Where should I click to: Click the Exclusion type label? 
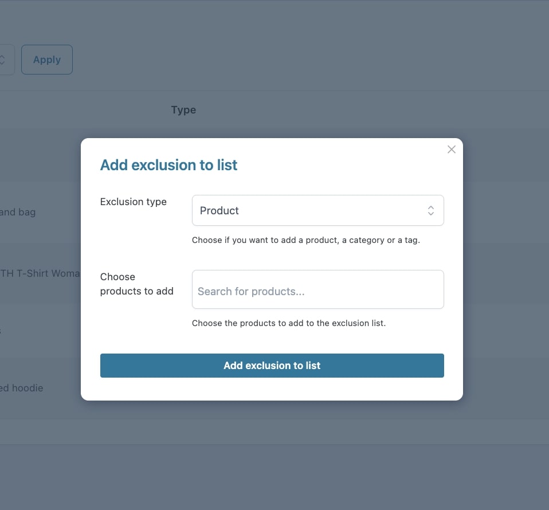tap(134, 202)
